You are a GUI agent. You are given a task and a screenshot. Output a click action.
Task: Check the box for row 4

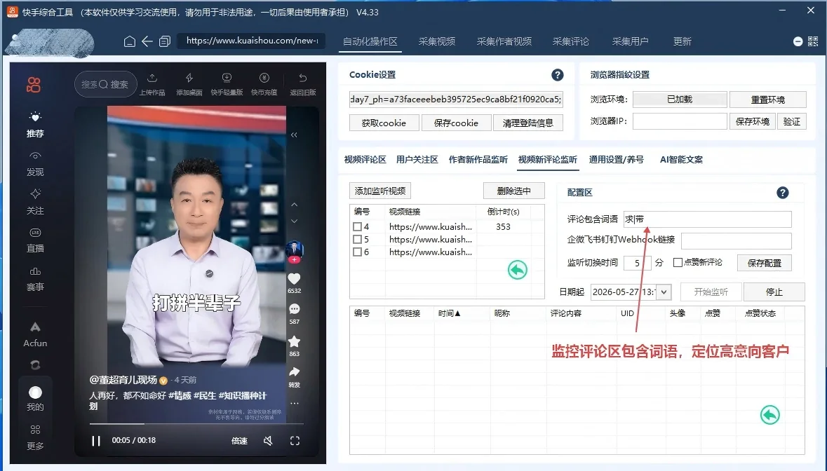357,226
